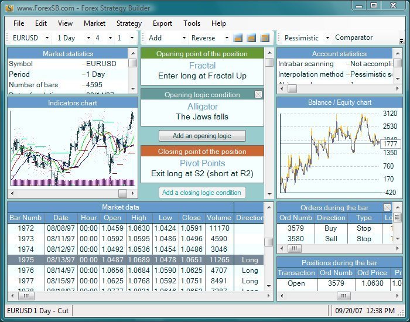The width and height of the screenshot is (410, 322).
Task: Click the Add an opening logic button
Action: click(202, 136)
